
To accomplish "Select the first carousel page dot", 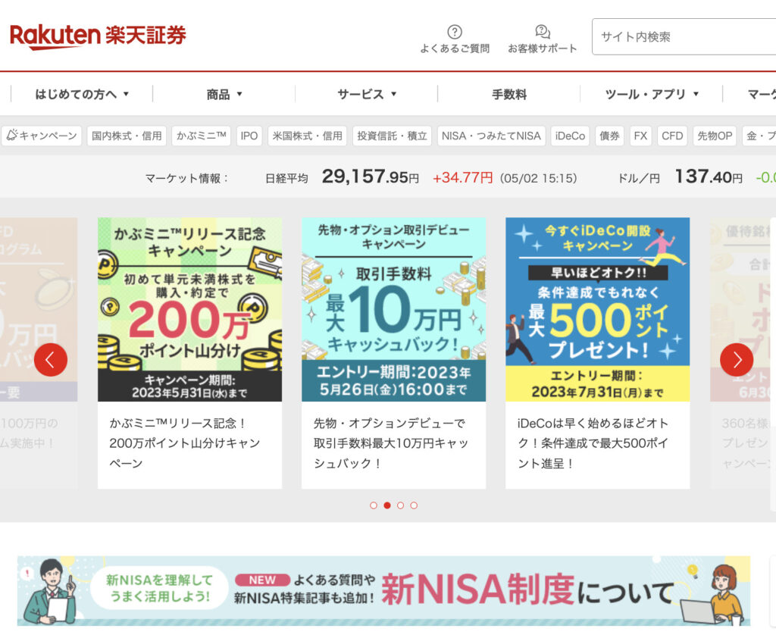I will [374, 505].
